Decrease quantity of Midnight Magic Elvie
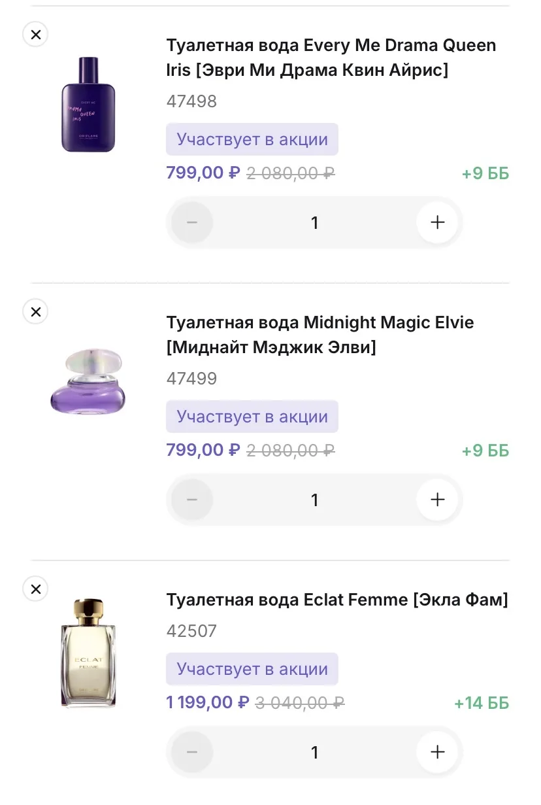541x805 pixels. pos(192,500)
